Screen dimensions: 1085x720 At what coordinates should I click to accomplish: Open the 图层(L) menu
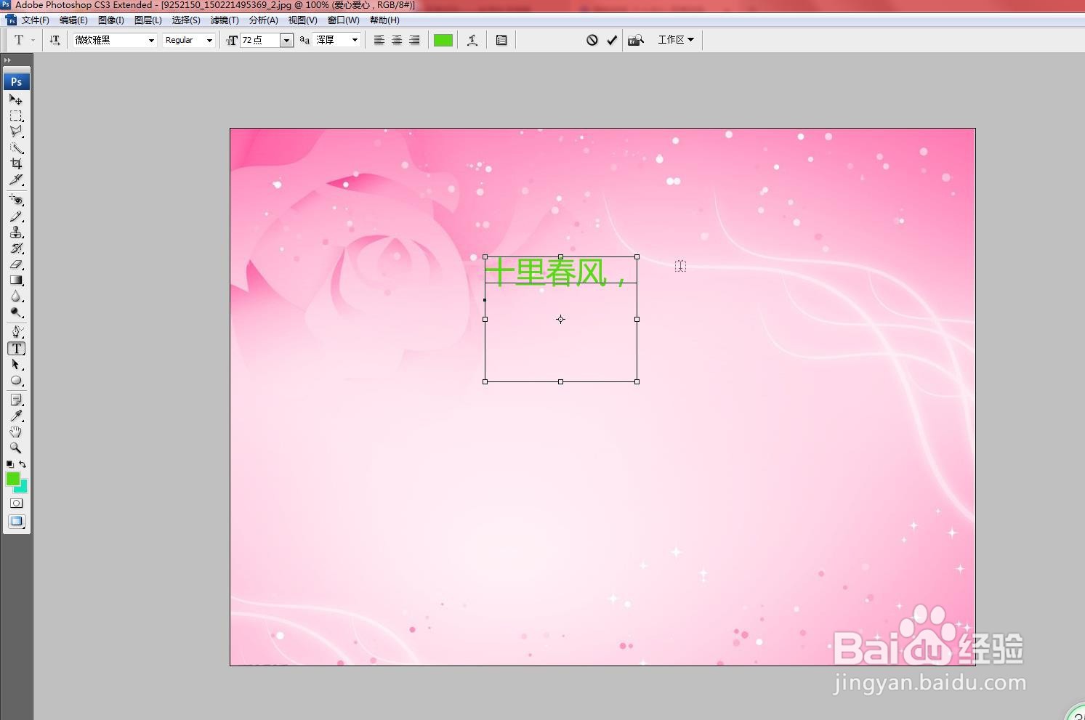click(148, 20)
